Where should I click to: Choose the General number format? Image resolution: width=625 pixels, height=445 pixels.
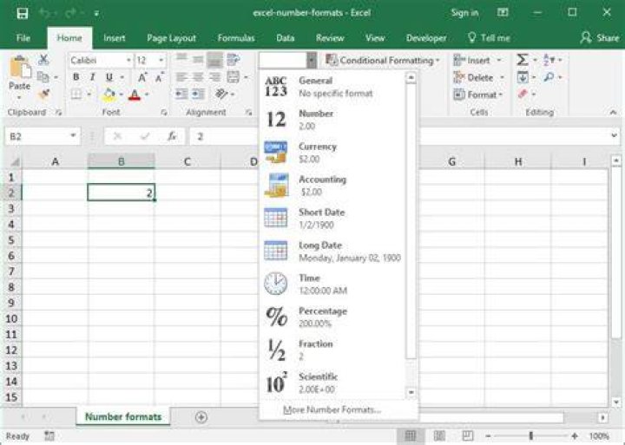(x=332, y=87)
